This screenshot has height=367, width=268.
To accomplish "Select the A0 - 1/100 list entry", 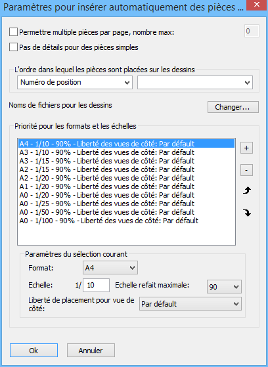I will point(109,221).
